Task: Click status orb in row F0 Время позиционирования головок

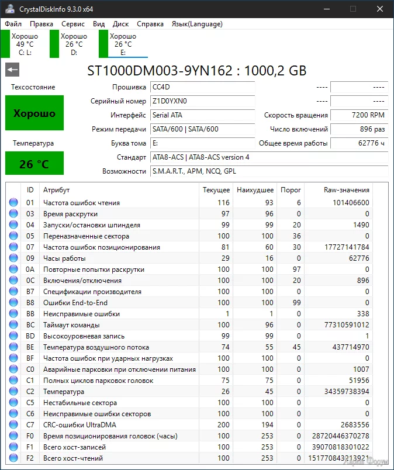Action: [x=13, y=436]
